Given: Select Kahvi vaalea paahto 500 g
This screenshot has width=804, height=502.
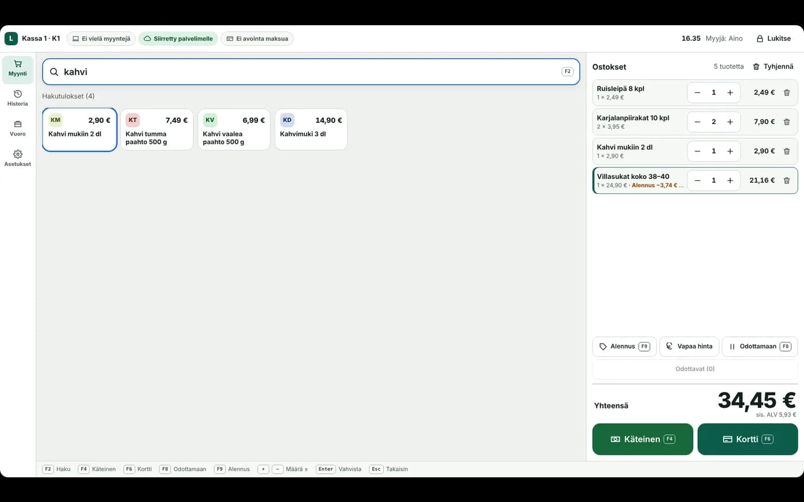Looking at the screenshot, I should click(234, 130).
